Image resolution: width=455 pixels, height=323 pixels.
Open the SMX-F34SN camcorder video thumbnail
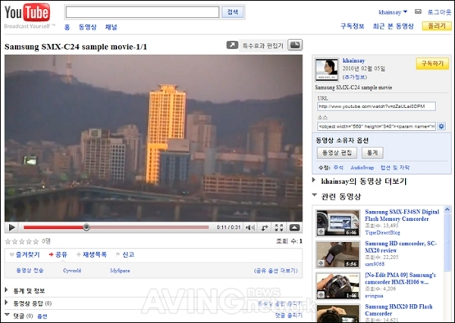pyautogui.click(x=337, y=223)
